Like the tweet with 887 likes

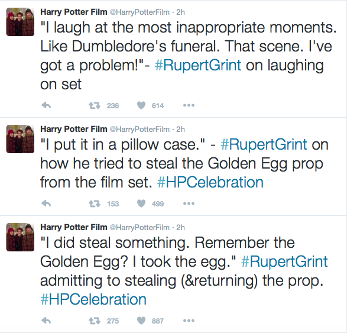141,321
